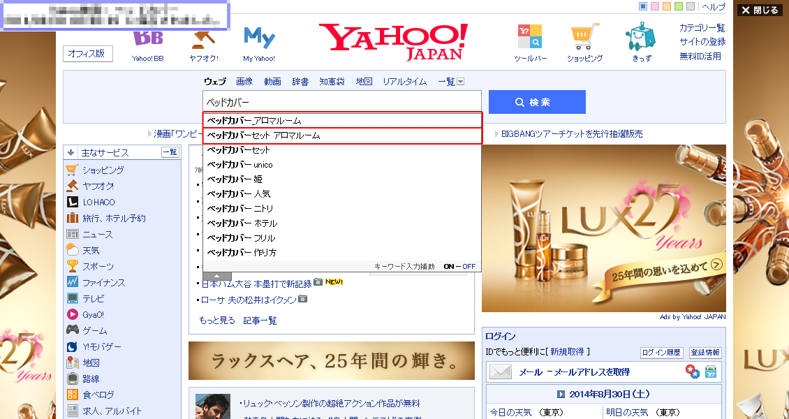Viewport: 789px width, 419px height.
Task: Click the search box containing ベッドカバー
Action: 342,102
